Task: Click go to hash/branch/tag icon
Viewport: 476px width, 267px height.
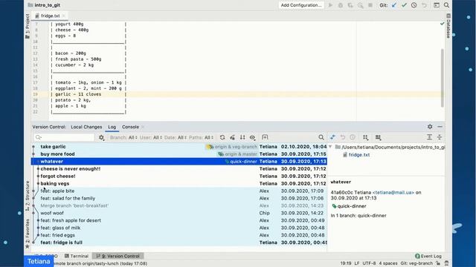Action: tap(265, 137)
